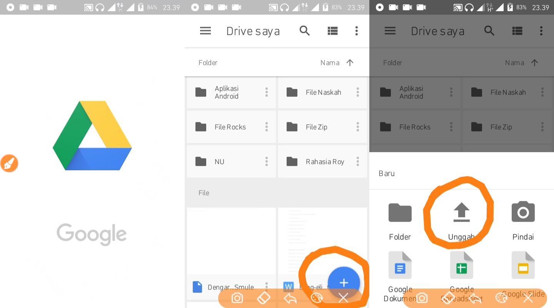Tap the cast icon in splash screen's status bar
The width and height of the screenshot is (554, 308).
[x=89, y=7]
